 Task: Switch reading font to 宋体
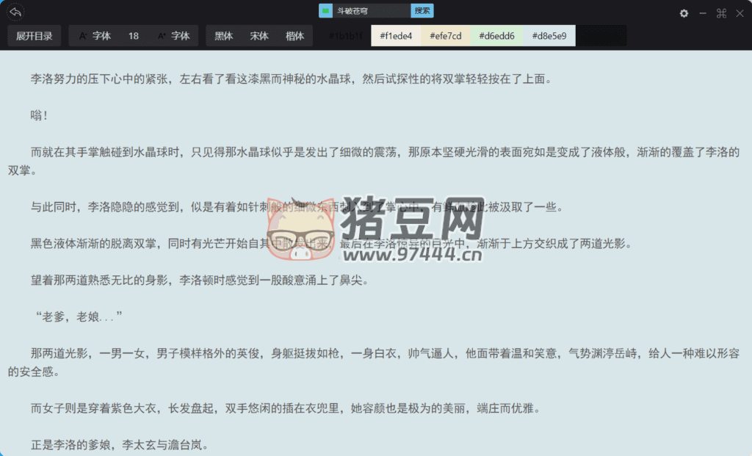coord(259,36)
